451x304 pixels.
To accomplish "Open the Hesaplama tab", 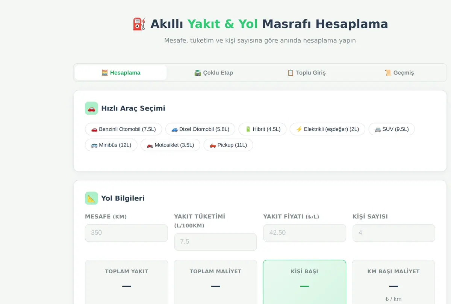I will pyautogui.click(x=121, y=73).
